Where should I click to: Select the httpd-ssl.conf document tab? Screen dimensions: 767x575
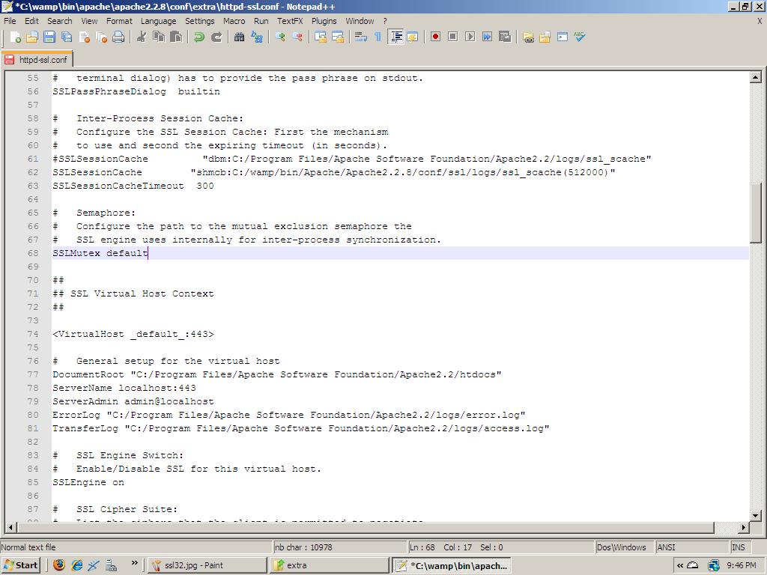point(37,59)
